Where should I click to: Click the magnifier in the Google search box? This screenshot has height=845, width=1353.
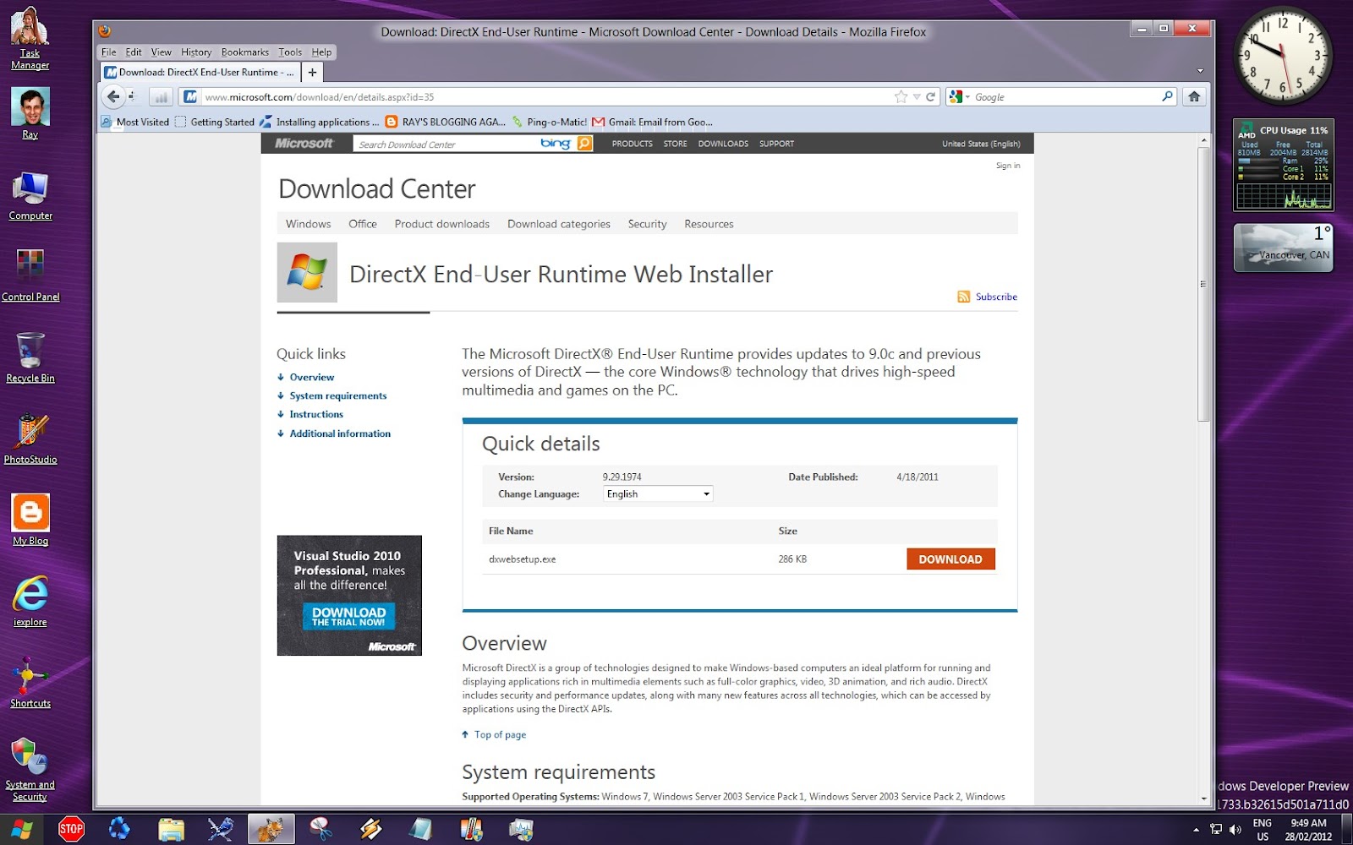point(1167,96)
